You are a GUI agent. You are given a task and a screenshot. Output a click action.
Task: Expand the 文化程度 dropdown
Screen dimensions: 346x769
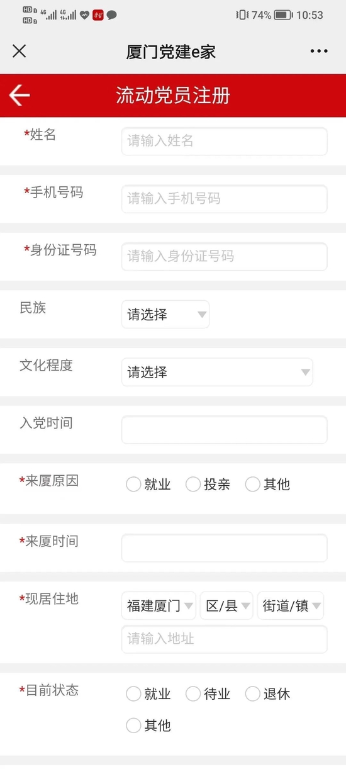(x=217, y=372)
